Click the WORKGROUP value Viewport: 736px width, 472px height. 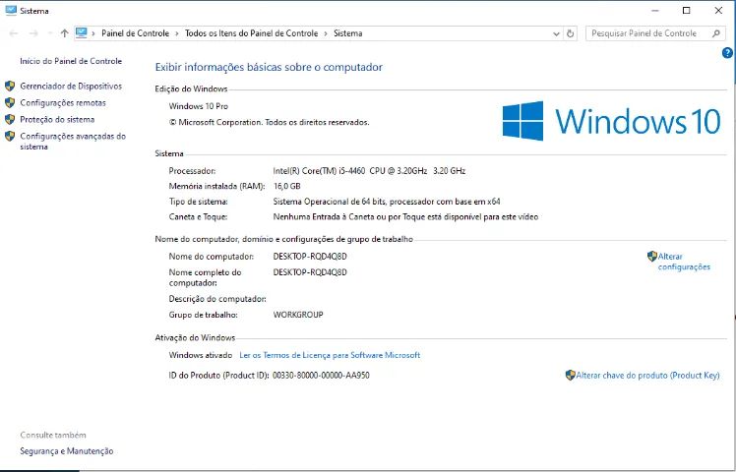point(298,315)
